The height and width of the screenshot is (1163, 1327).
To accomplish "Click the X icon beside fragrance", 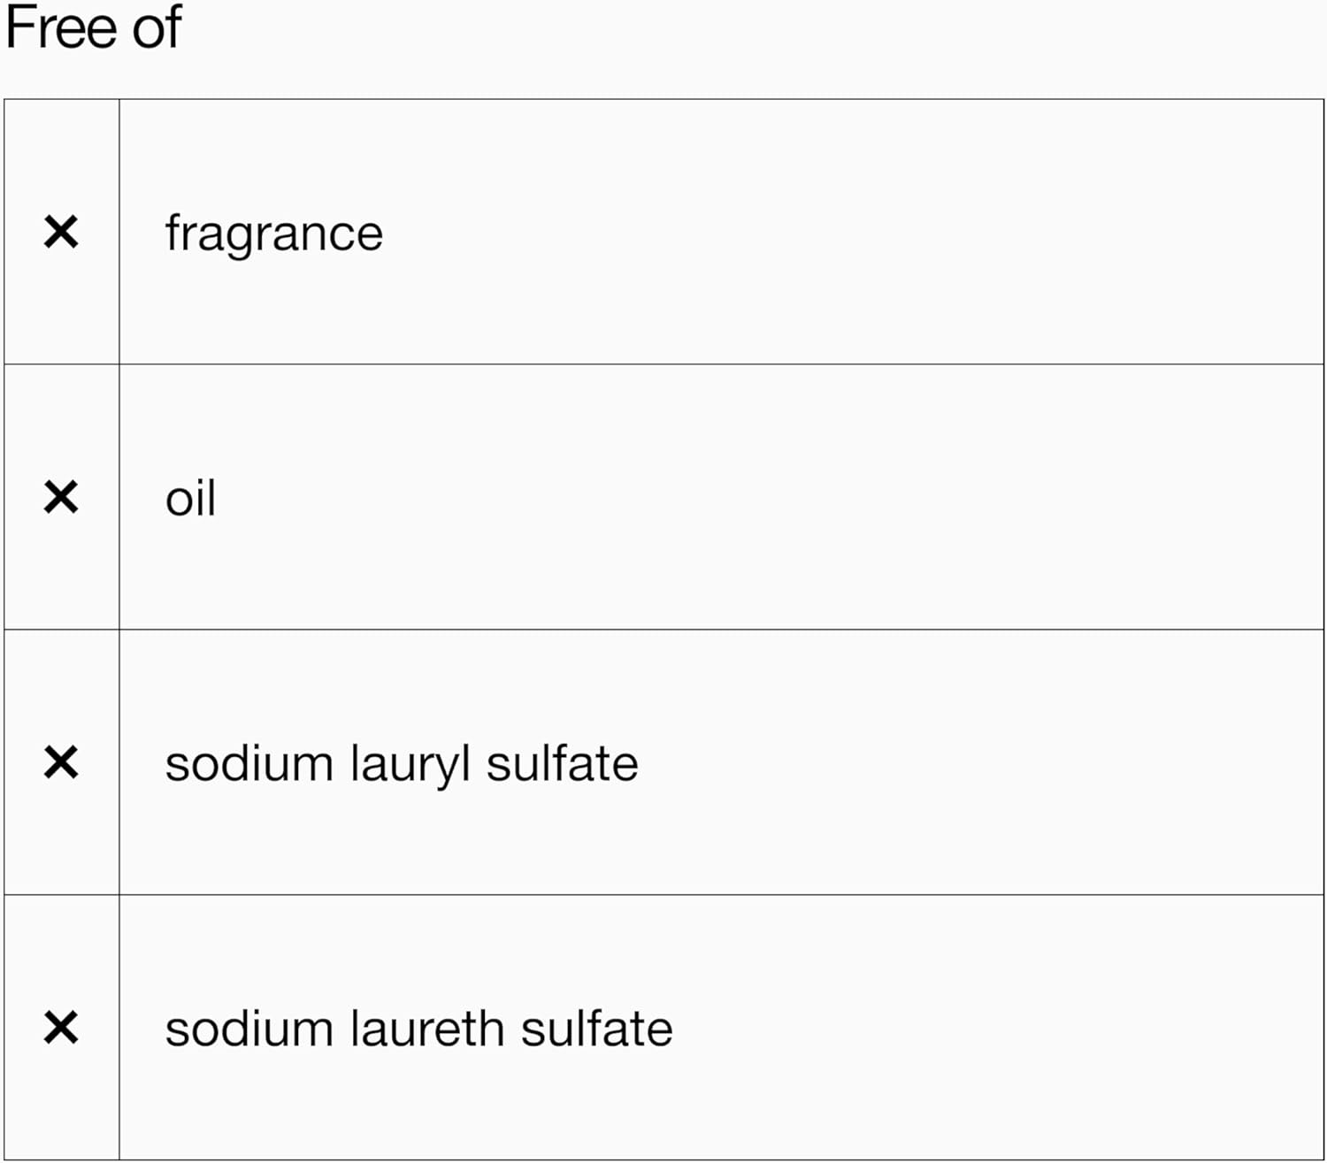I will coord(61,233).
